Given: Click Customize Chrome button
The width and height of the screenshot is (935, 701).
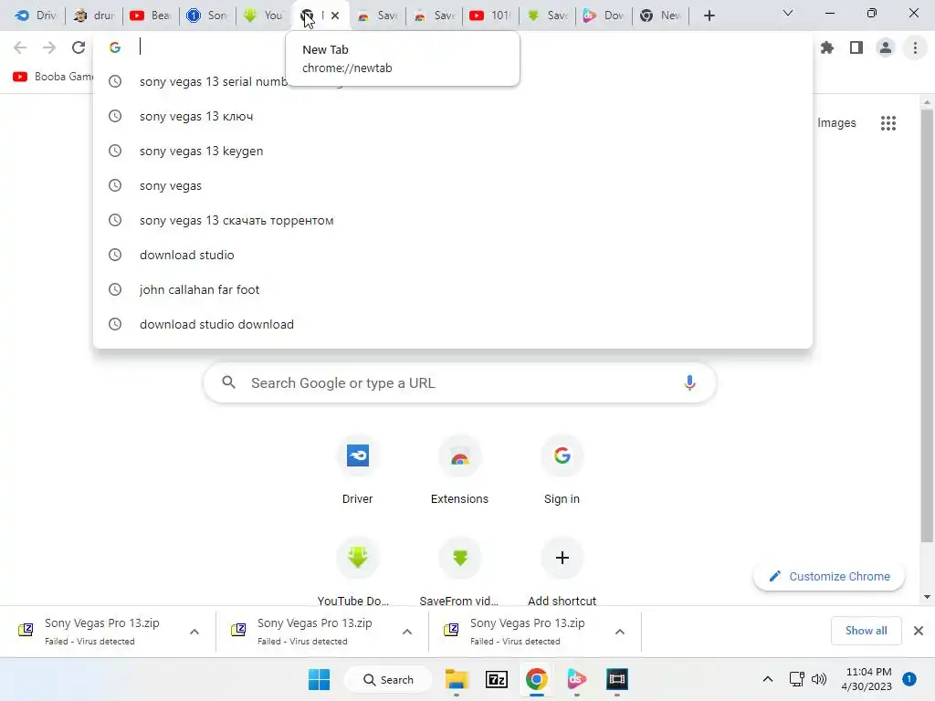Looking at the screenshot, I should tap(829, 577).
